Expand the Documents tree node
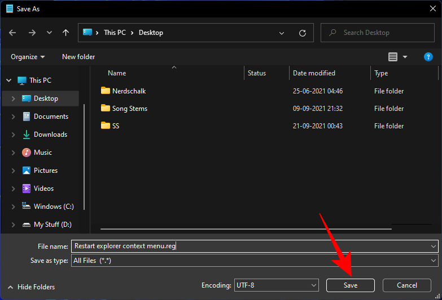442x300 pixels. point(13,117)
